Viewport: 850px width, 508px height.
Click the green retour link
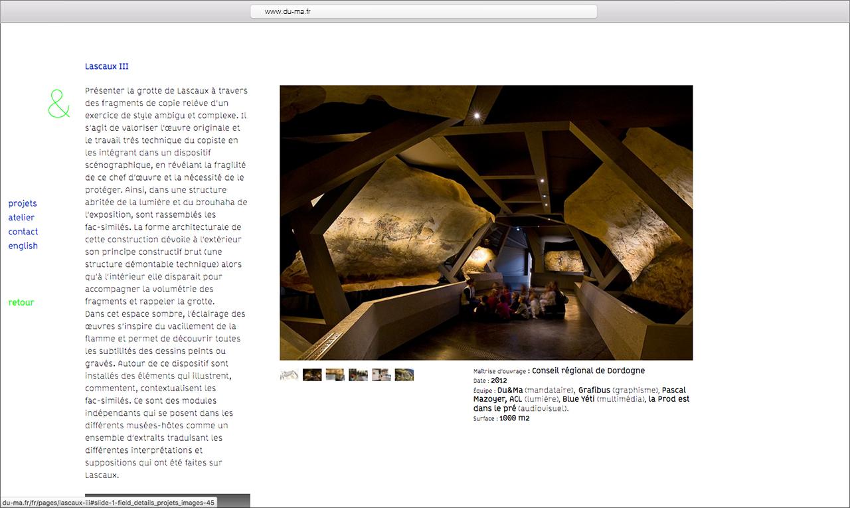21,303
